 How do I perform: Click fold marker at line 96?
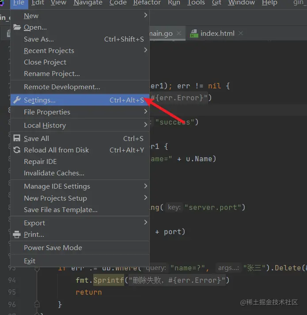[37, 304]
